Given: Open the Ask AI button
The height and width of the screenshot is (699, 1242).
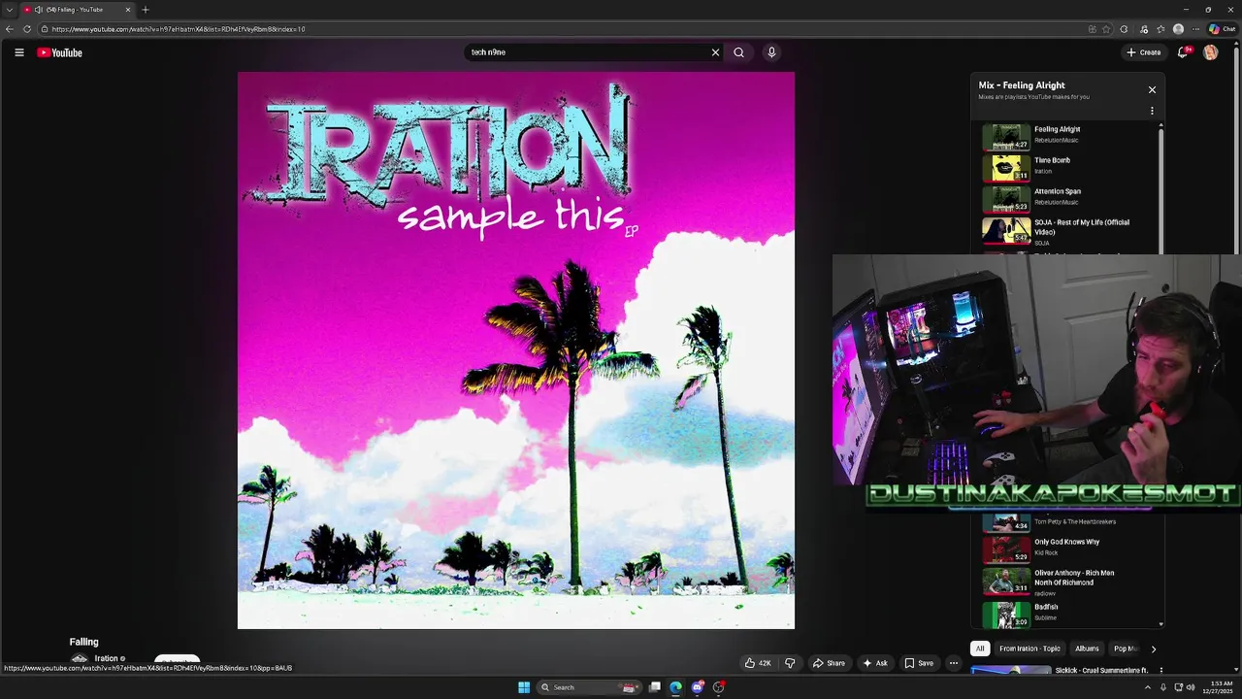Looking at the screenshot, I should point(874,663).
